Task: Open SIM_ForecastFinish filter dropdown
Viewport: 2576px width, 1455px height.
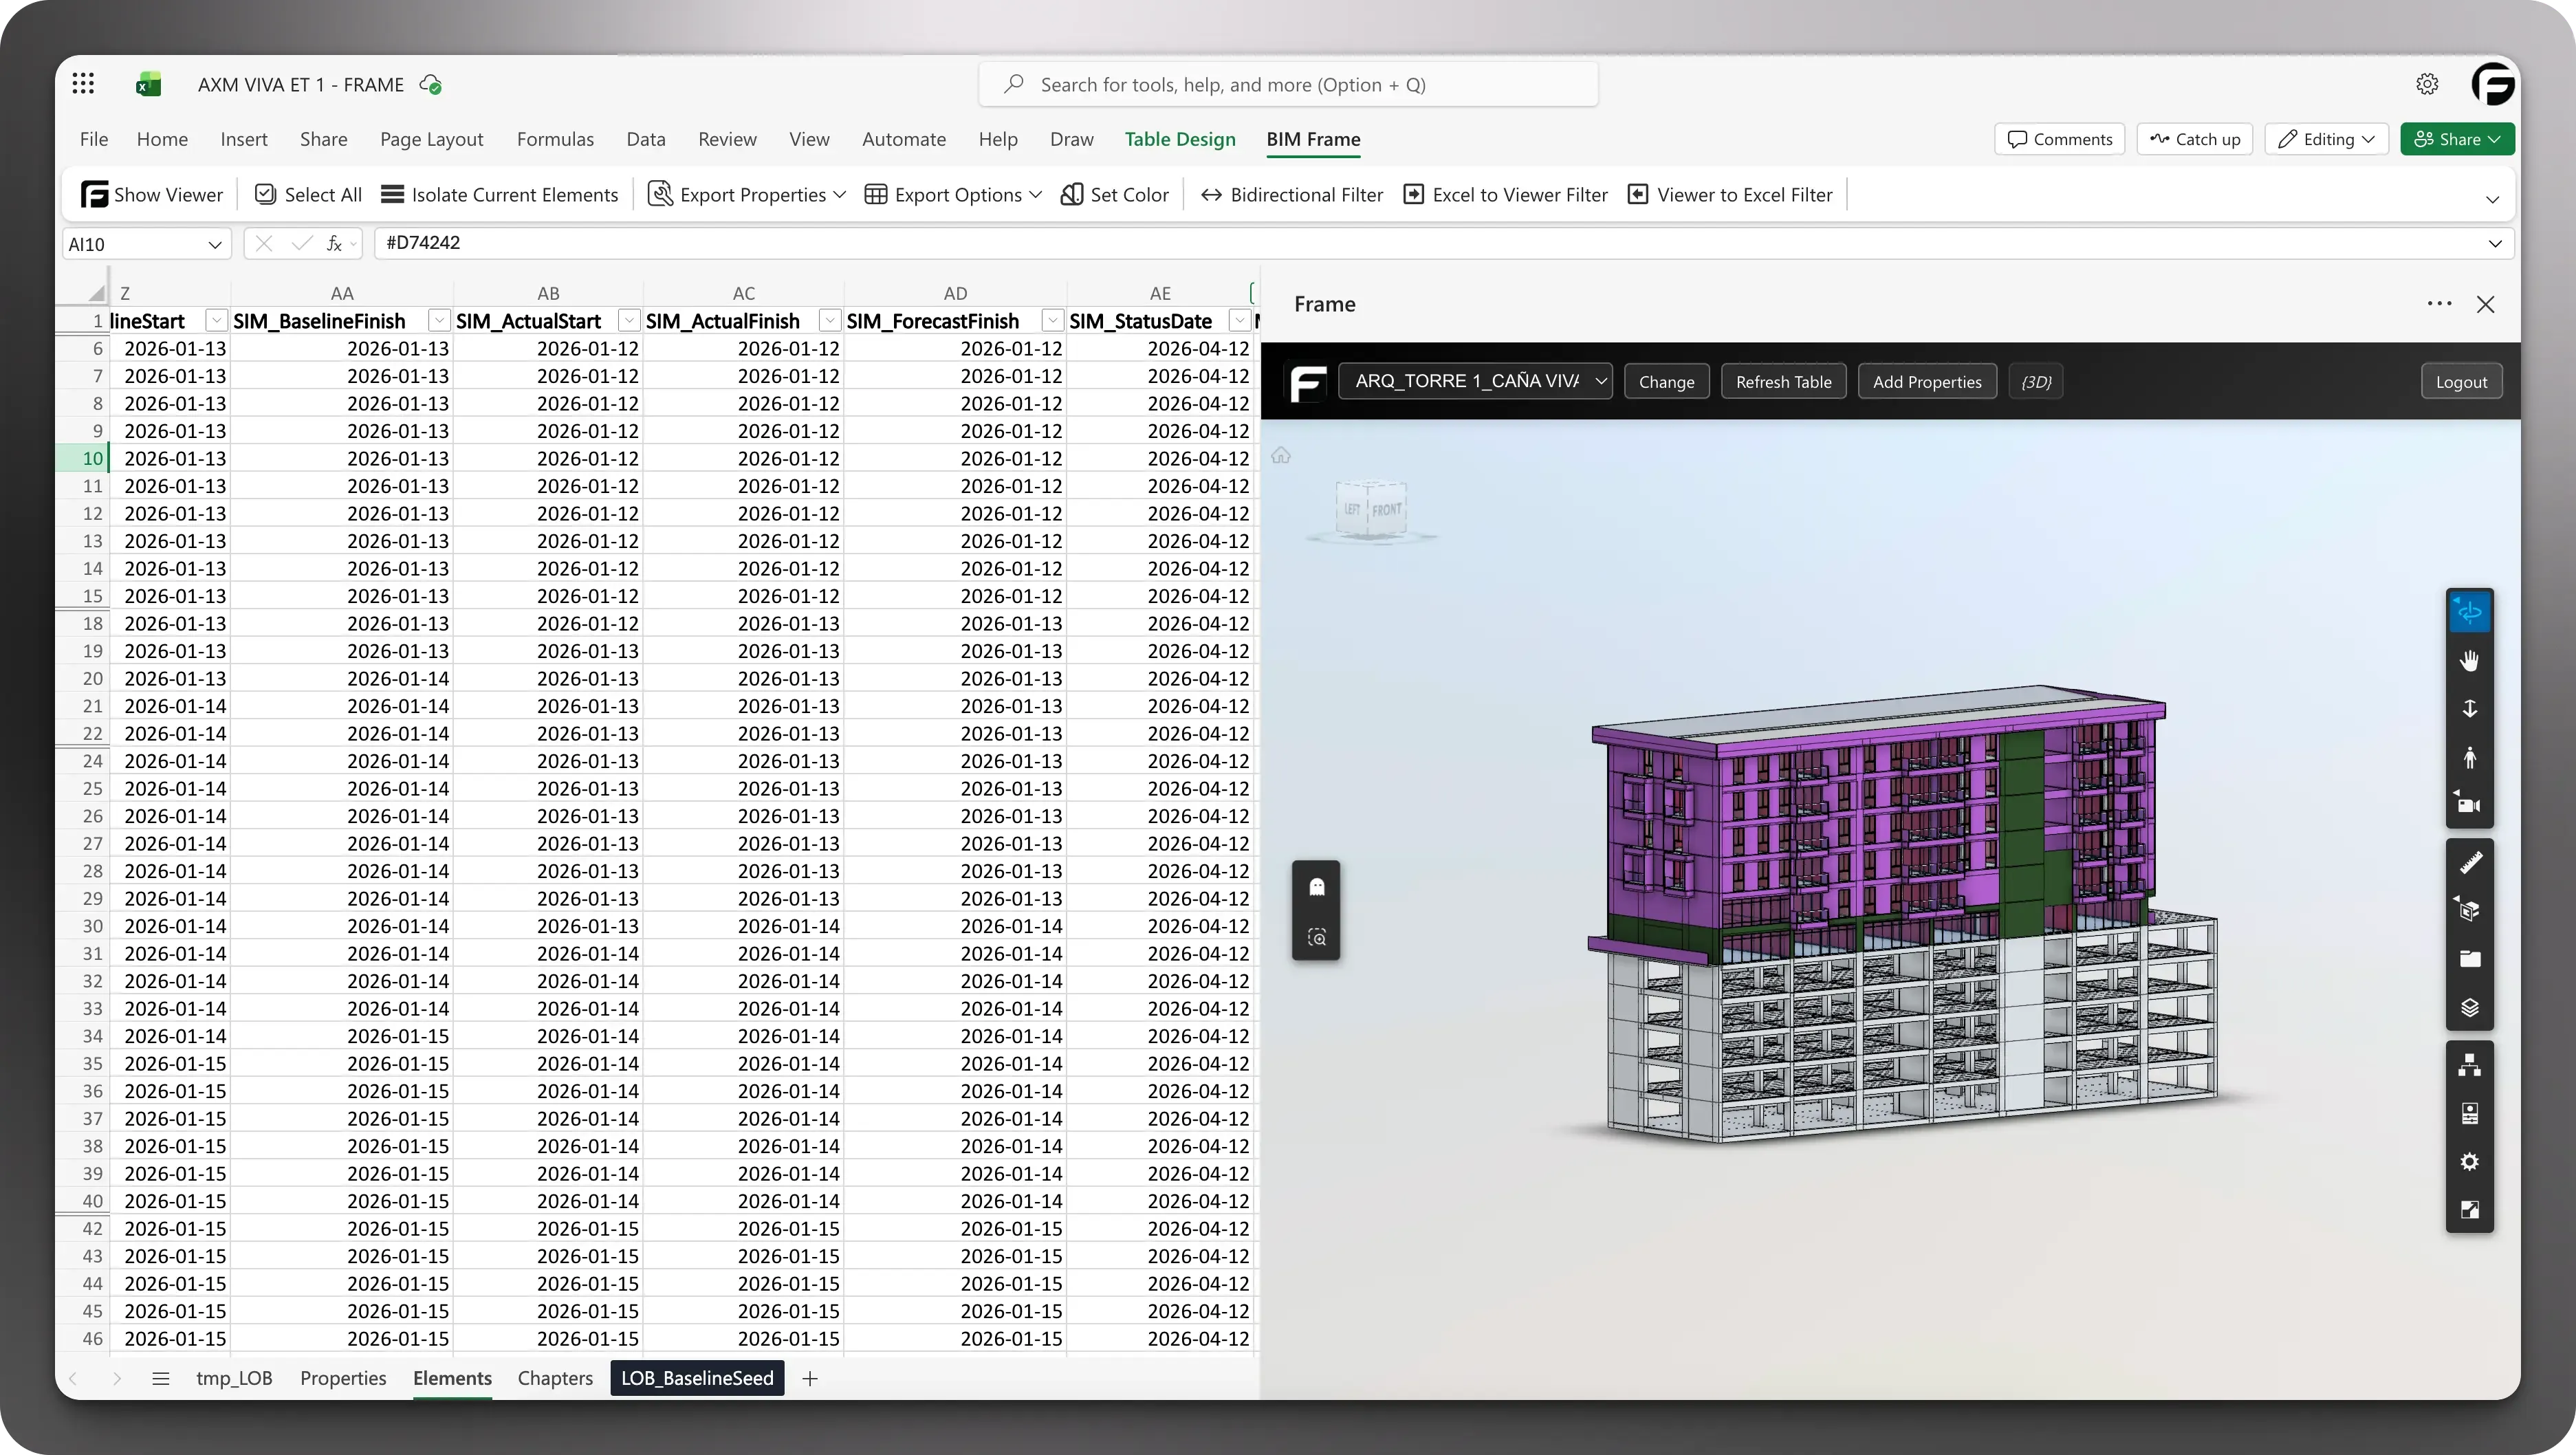Action: click(x=1051, y=320)
